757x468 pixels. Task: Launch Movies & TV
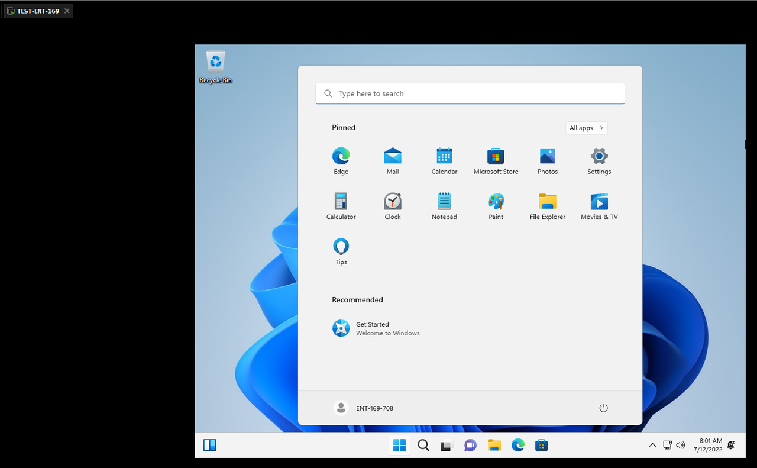tap(599, 206)
